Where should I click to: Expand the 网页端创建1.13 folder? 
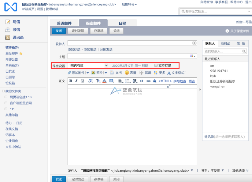[x=6, y=97]
